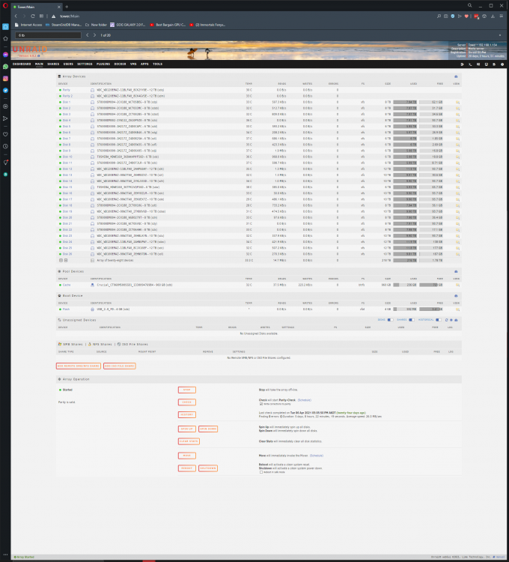Browse Disk 20 contents via view icon
The image size is (509, 562).
457,217
